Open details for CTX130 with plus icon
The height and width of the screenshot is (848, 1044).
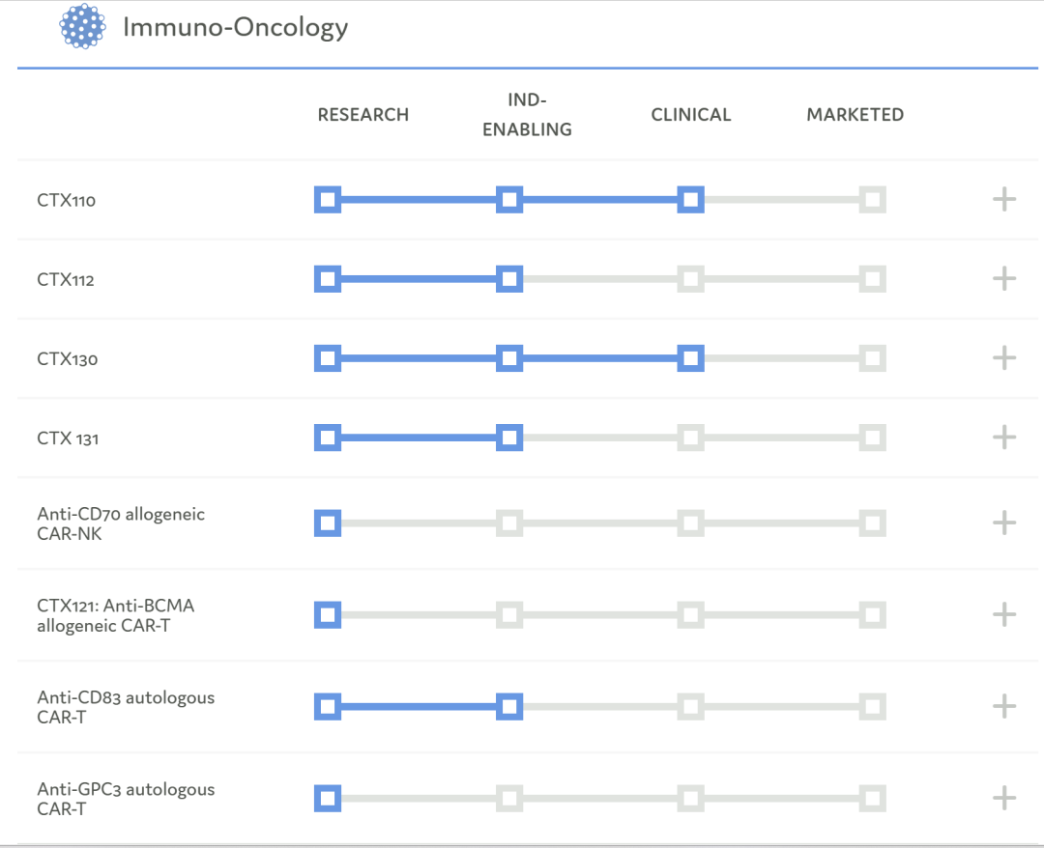click(1004, 358)
